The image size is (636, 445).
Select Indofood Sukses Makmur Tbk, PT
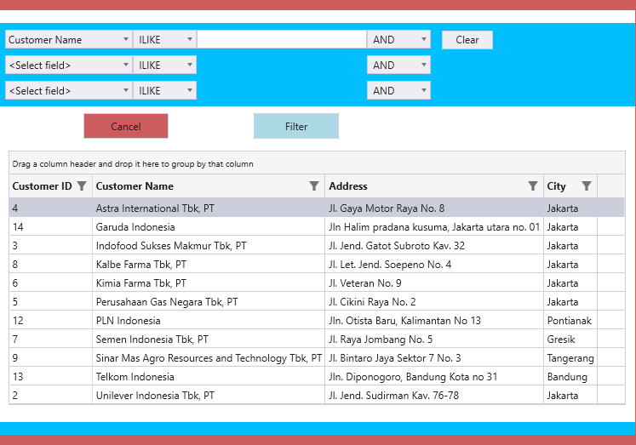pos(171,246)
